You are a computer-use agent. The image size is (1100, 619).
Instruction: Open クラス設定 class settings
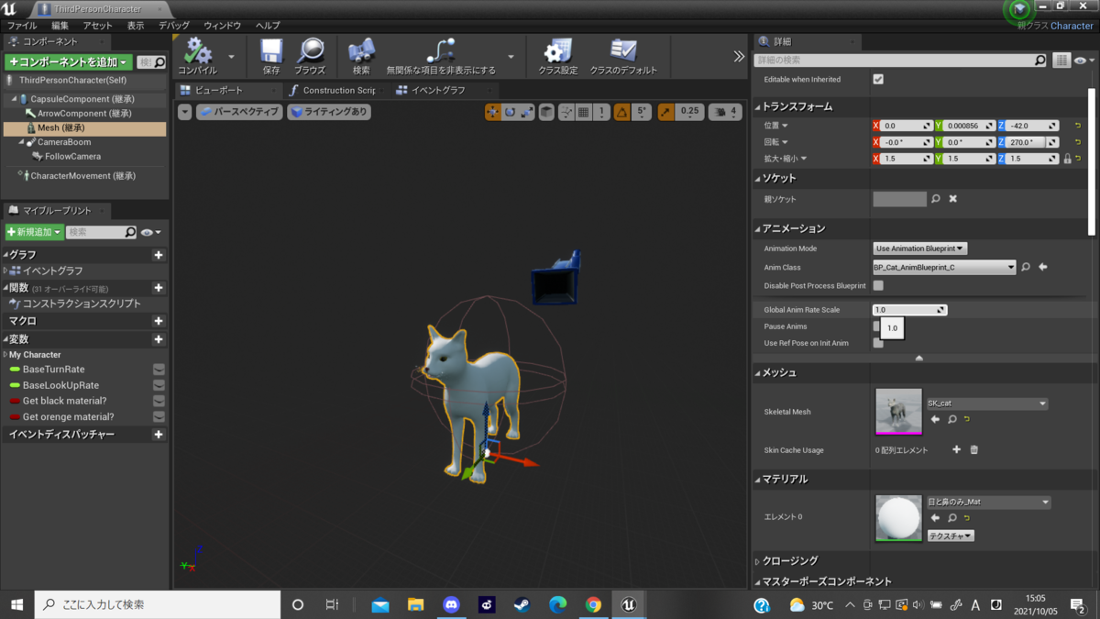(x=557, y=56)
